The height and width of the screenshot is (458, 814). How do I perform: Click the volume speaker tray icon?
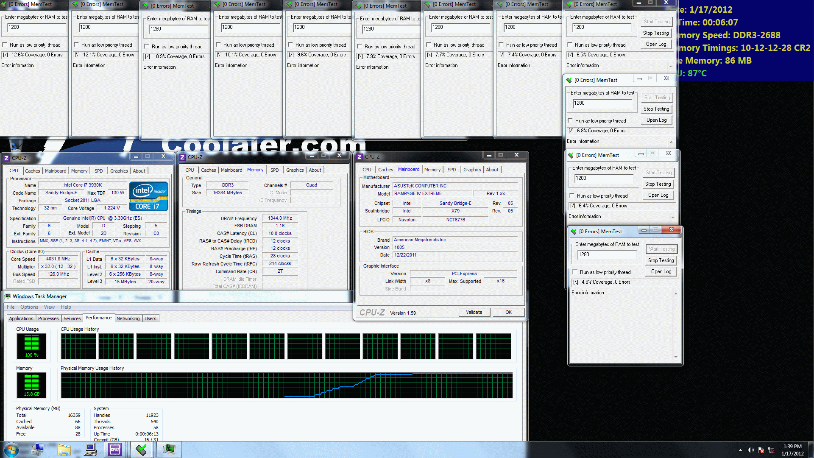pyautogui.click(x=750, y=450)
